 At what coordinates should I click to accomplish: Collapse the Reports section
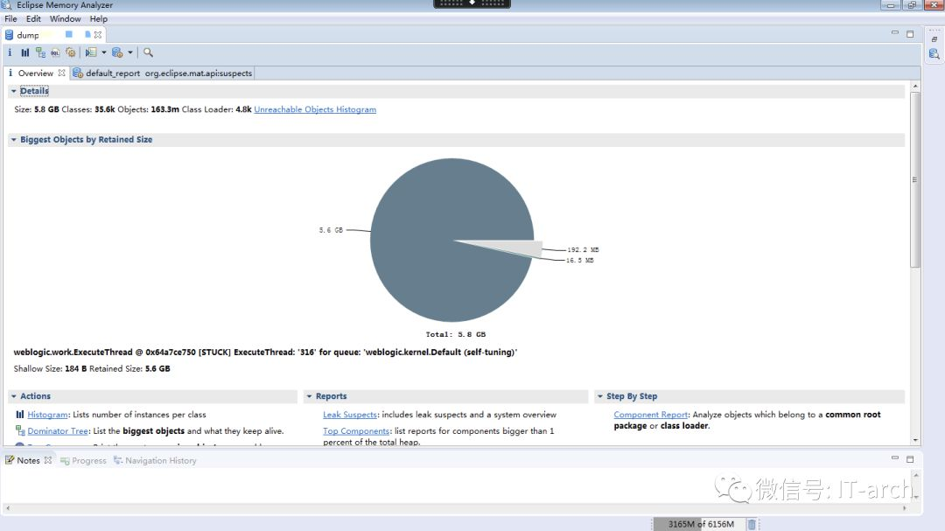(309, 396)
